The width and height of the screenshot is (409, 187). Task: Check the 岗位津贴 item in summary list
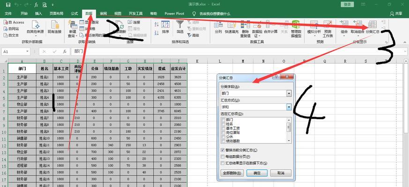[223, 133]
